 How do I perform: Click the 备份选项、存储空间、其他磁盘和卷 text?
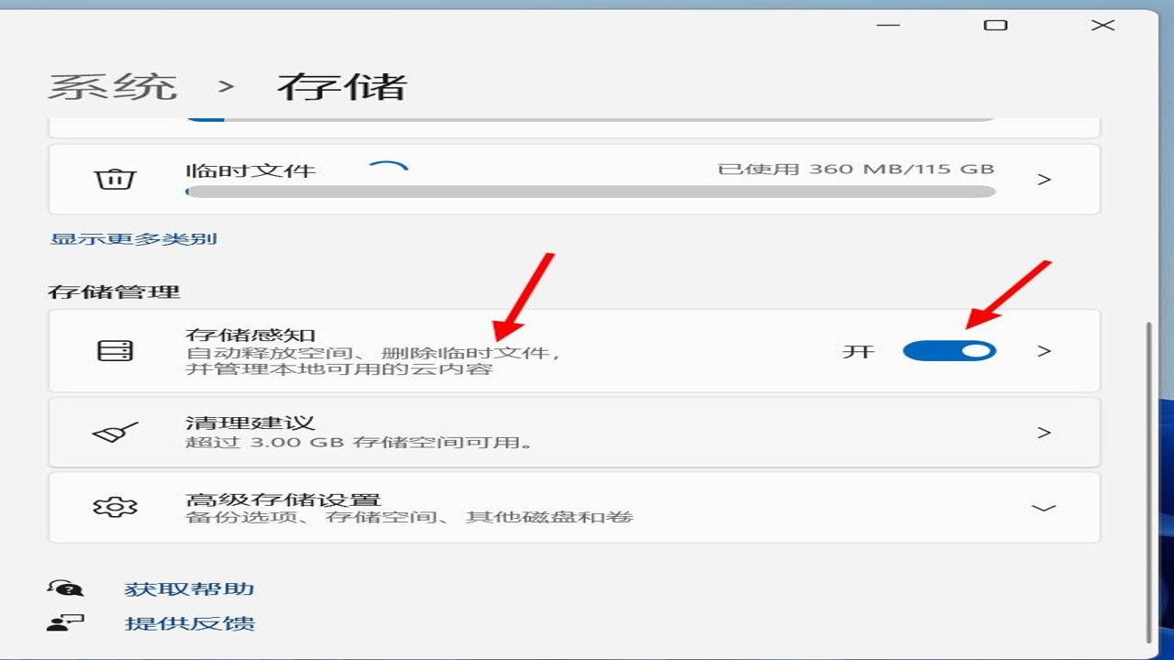(x=409, y=517)
